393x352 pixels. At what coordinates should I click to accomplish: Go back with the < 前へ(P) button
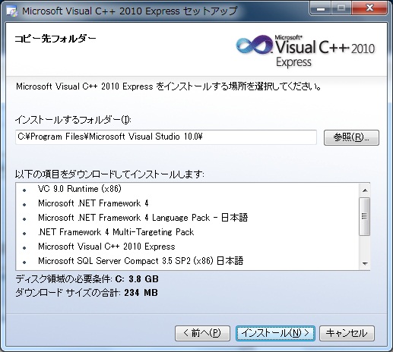click(x=202, y=333)
